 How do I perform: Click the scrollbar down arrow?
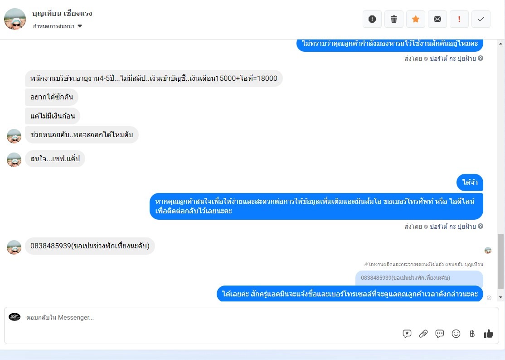[x=500, y=297]
